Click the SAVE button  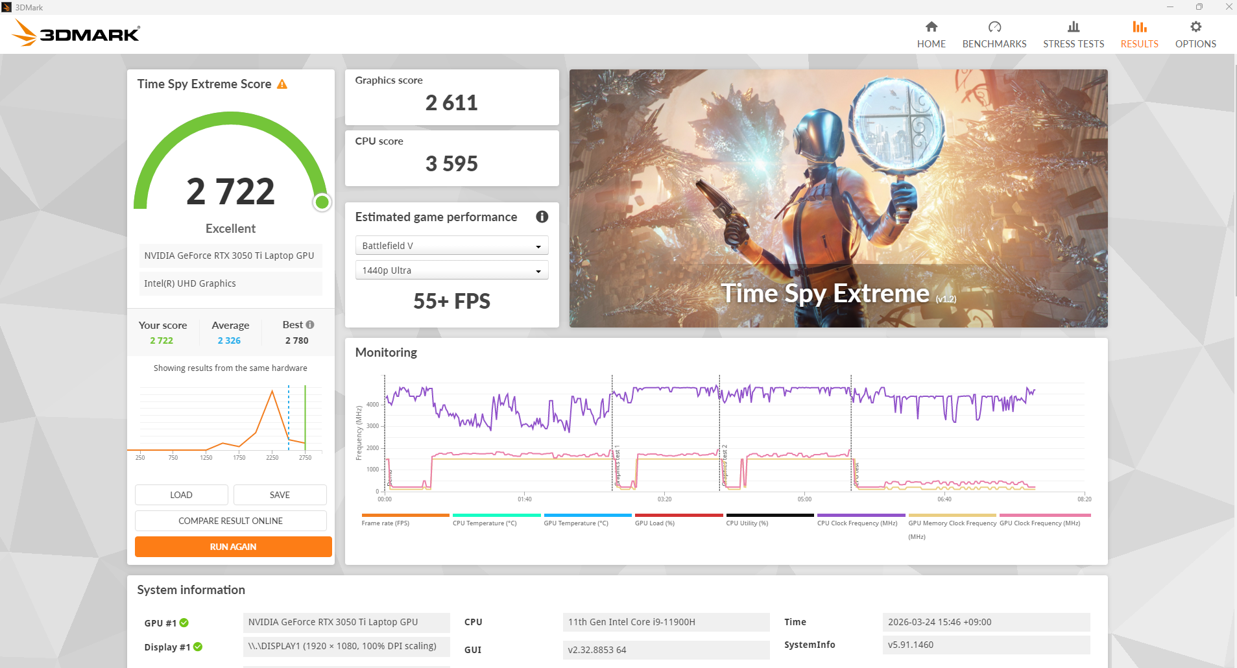pos(280,495)
